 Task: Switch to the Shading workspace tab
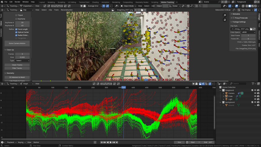pyautogui.click(x=95, y=2)
